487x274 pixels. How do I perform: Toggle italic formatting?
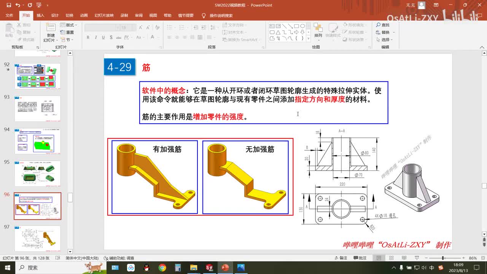pyautogui.click(x=96, y=37)
